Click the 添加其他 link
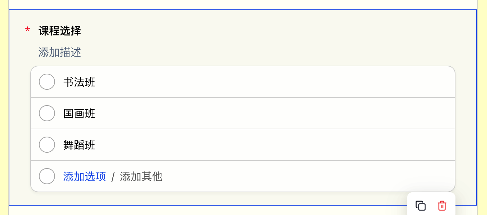Image resolution: width=487 pixels, height=215 pixels. [141, 176]
